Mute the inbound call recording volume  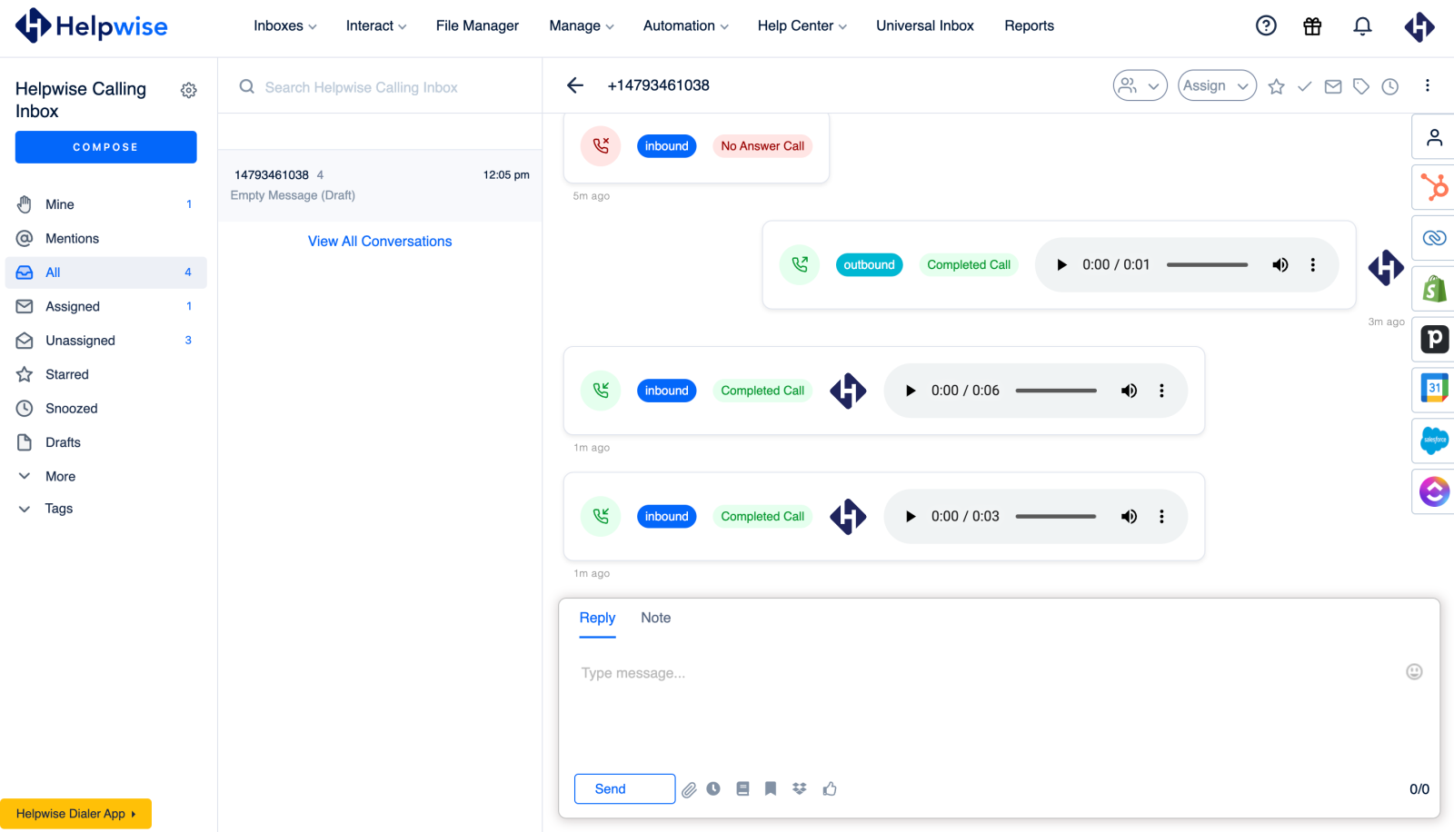(1129, 390)
